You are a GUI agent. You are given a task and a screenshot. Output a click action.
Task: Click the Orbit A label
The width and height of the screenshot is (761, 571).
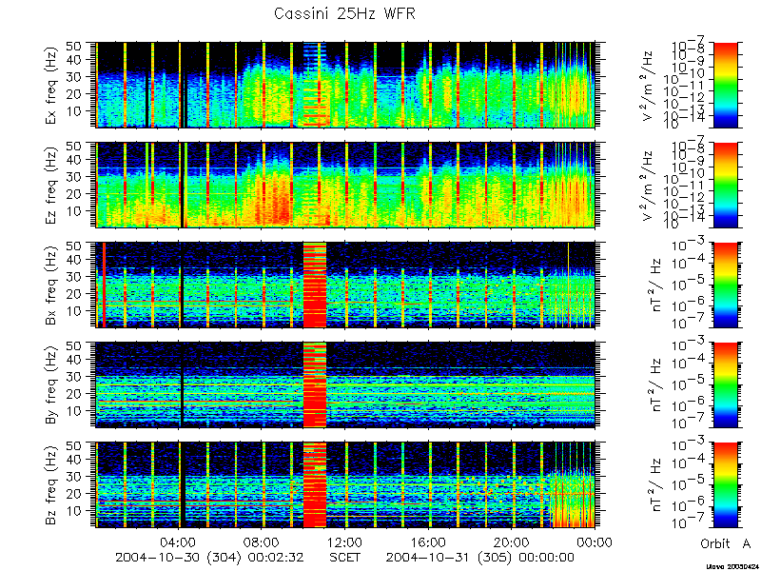tap(726, 543)
